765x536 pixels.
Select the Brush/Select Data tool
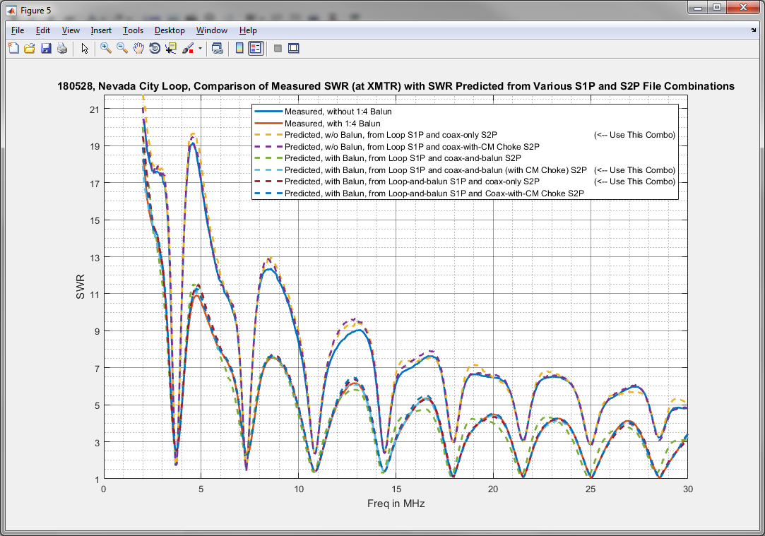188,48
